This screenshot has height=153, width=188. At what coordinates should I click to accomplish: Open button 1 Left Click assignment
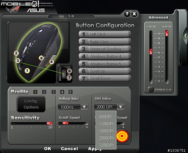(x=105, y=34)
